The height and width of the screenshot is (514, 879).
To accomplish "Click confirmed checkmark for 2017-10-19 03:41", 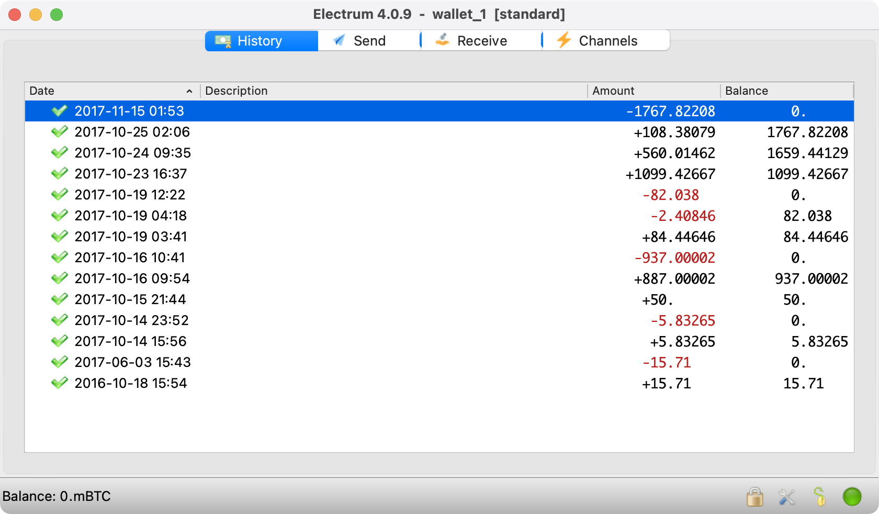I will [60, 236].
